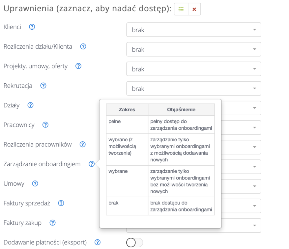
Task: Show help tooltip for Faktury sprzedaż
Action: (x=61, y=203)
